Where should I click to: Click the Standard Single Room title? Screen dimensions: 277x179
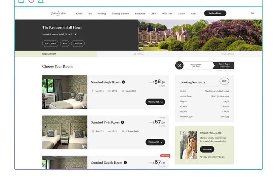pos(106,82)
